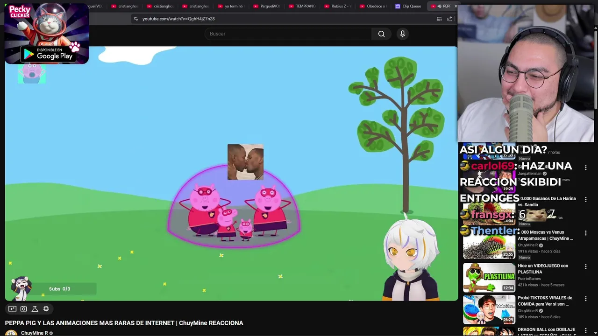The width and height of the screenshot is (598, 336).
Task: Switch to the 'Obedece a' tab
Action: click(373, 6)
